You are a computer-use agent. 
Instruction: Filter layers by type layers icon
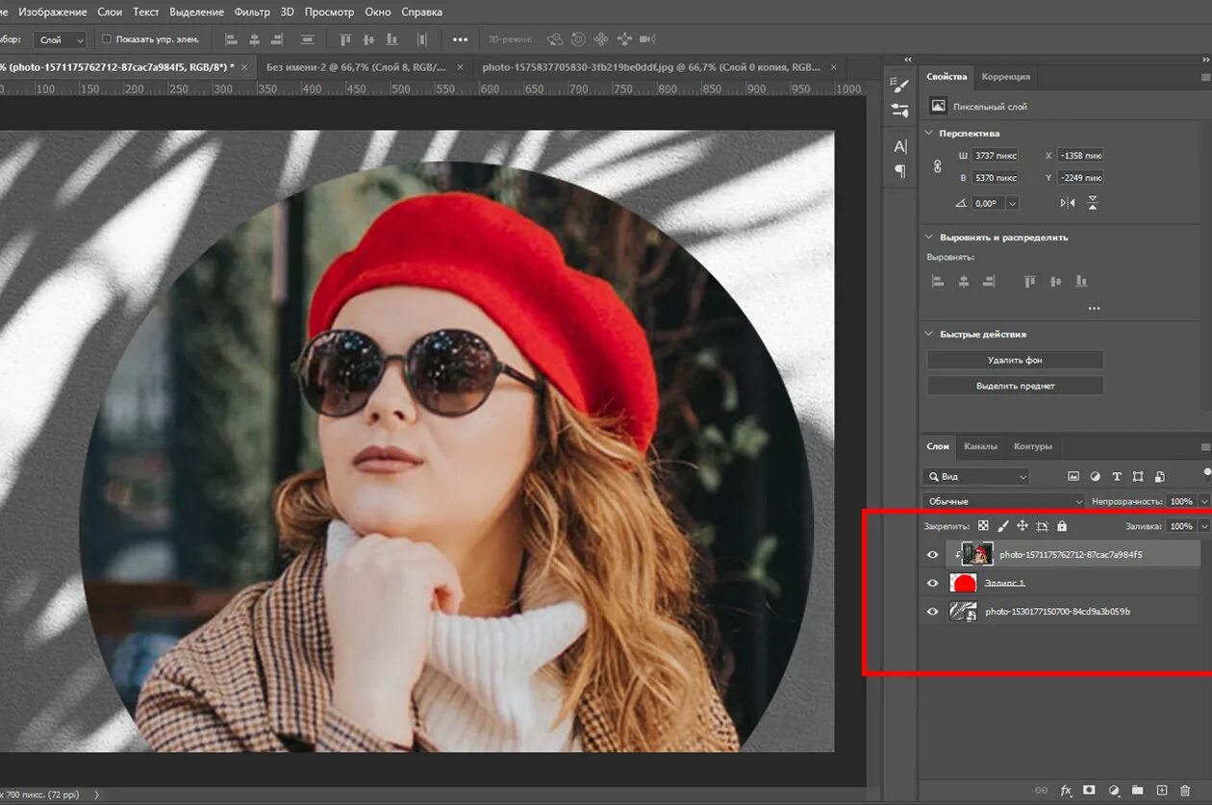click(1117, 476)
